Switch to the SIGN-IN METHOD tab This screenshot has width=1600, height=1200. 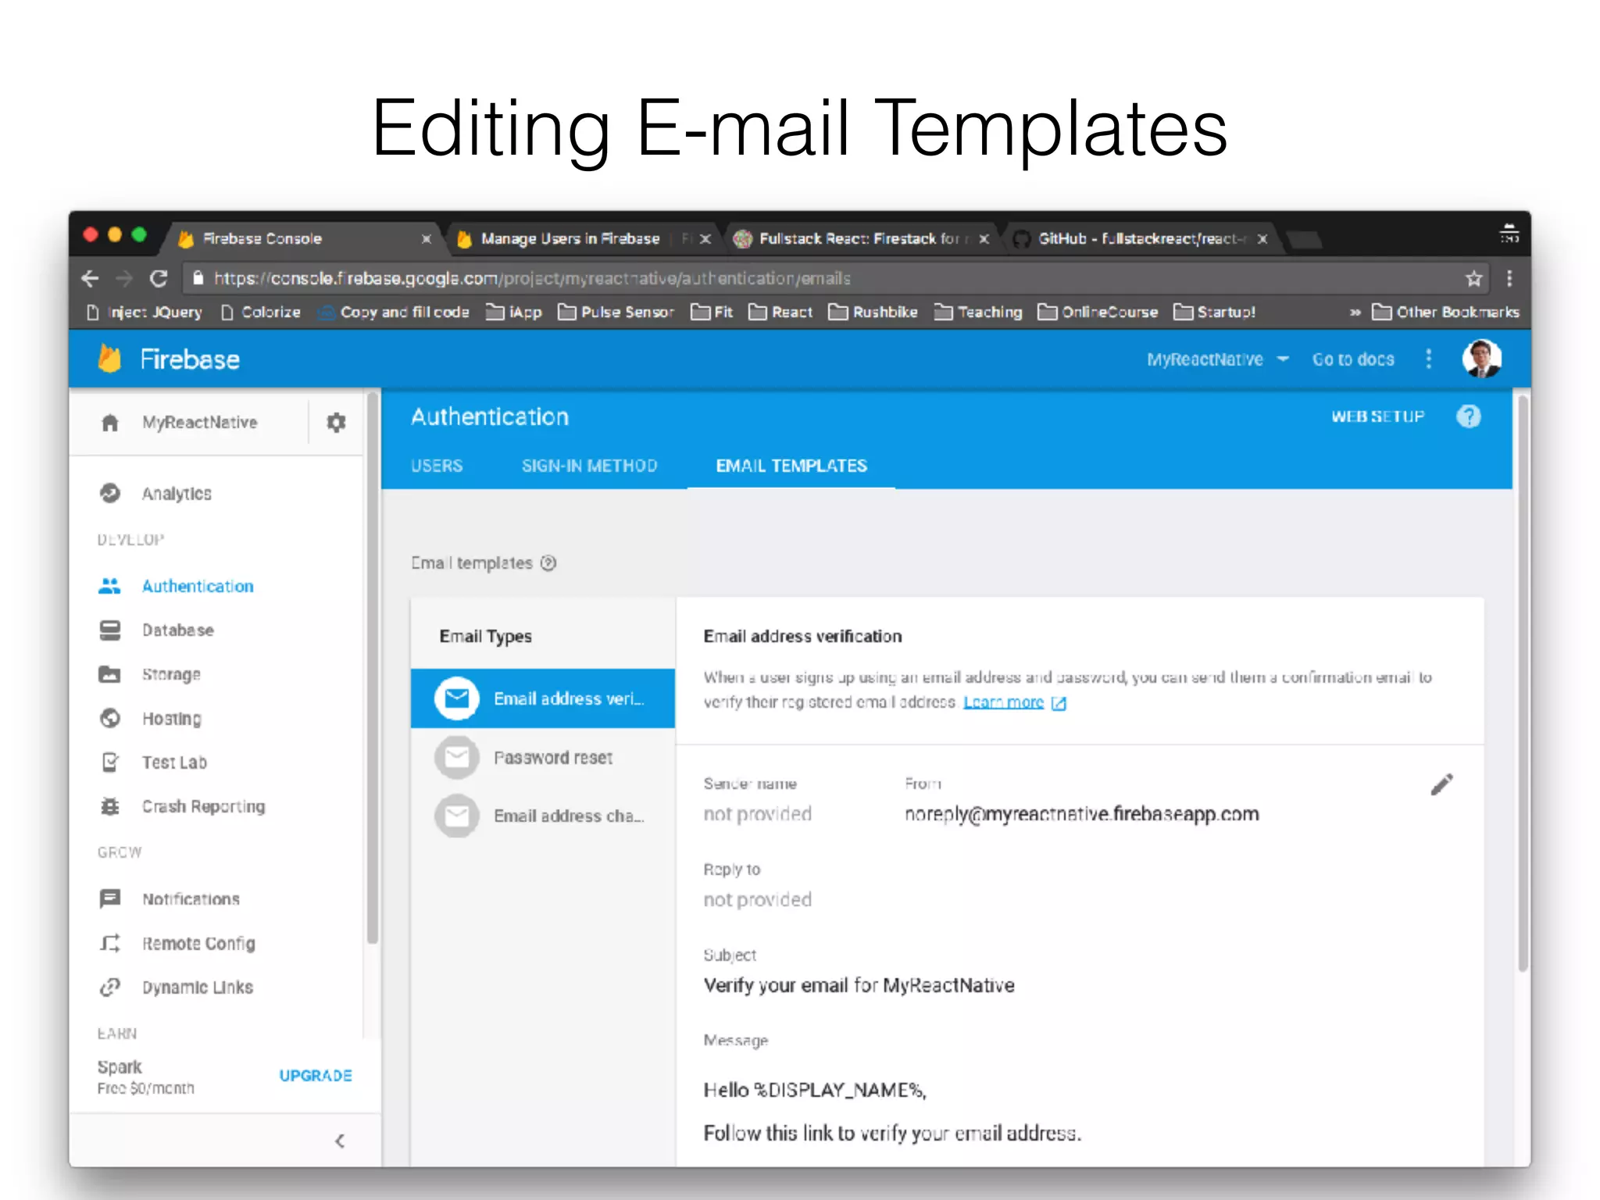[590, 466]
